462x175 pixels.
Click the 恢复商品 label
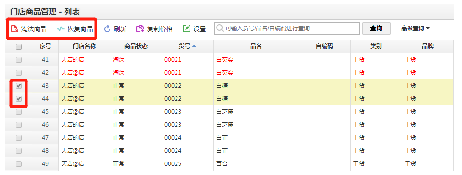point(80,29)
